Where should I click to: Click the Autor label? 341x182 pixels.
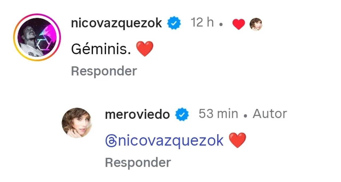click(x=270, y=114)
